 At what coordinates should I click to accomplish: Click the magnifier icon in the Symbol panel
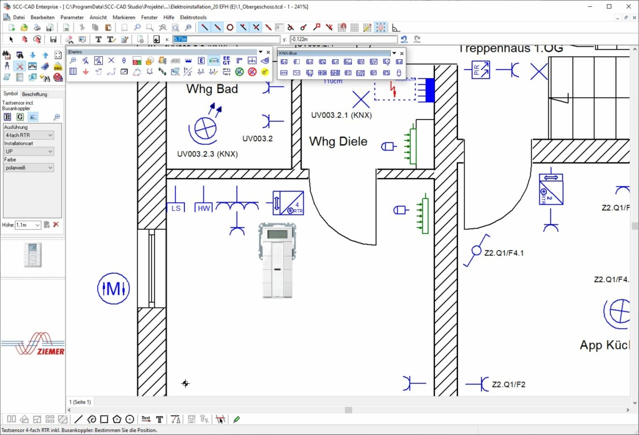pyautogui.click(x=57, y=117)
